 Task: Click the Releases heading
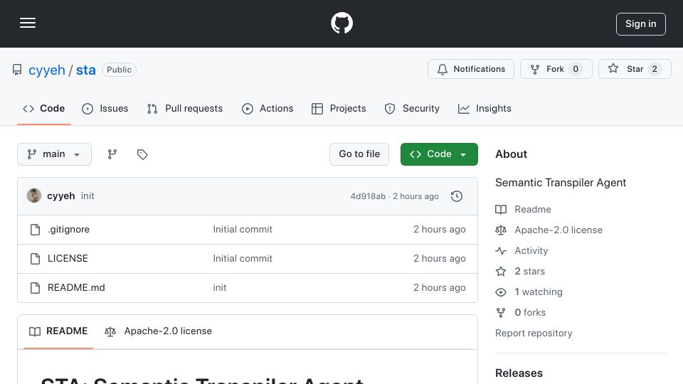pyautogui.click(x=519, y=373)
